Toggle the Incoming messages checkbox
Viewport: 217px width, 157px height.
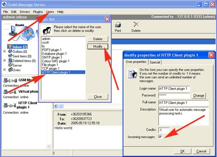coord(160,137)
